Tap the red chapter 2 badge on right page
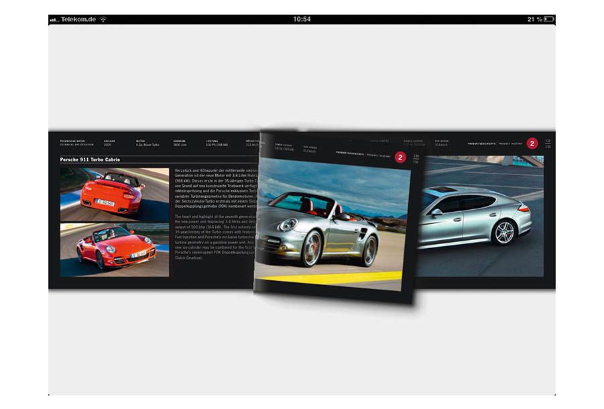Screen dimensions: 604x409 (532, 143)
